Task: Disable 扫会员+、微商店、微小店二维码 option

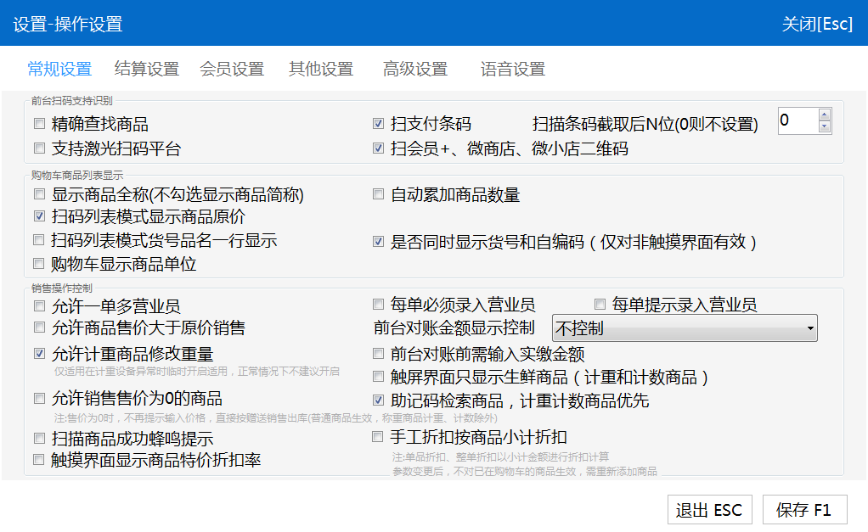Action: coord(379,148)
